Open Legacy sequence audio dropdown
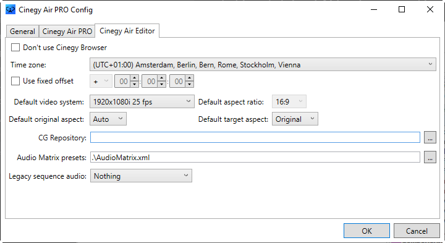 (141, 176)
